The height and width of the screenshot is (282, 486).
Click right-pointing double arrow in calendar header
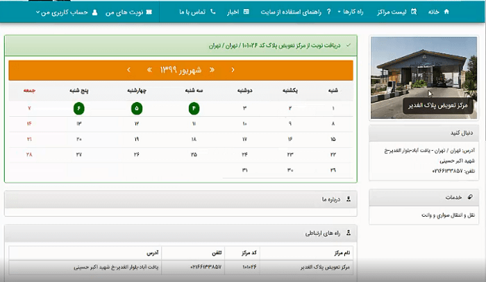click(212, 70)
